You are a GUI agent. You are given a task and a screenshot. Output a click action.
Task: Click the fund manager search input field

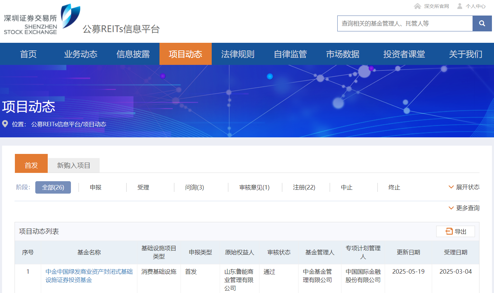coord(405,23)
